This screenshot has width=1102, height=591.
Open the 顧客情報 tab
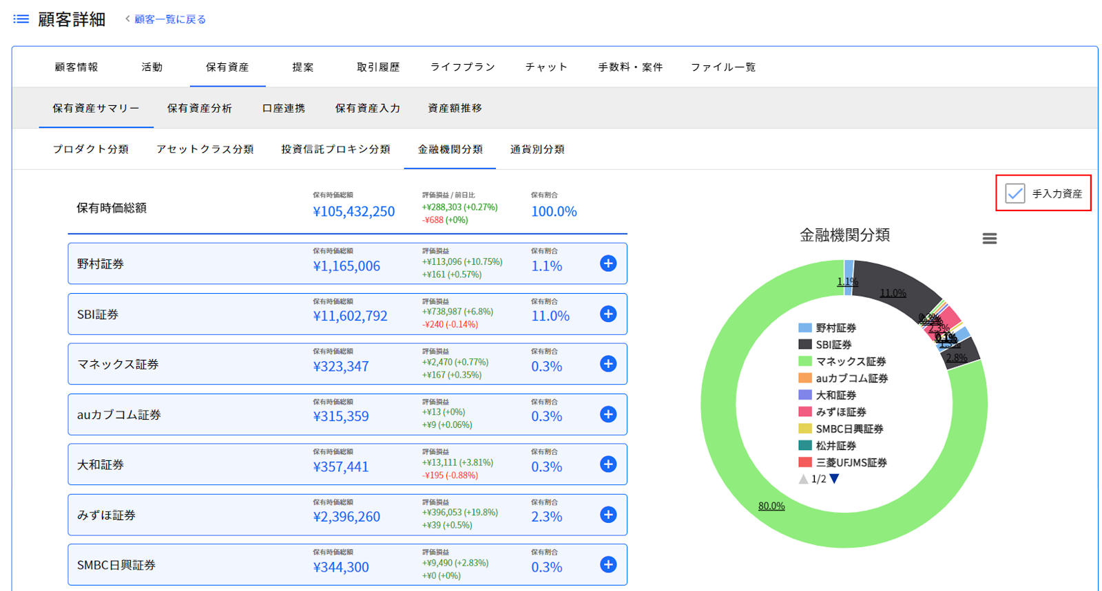(x=76, y=67)
